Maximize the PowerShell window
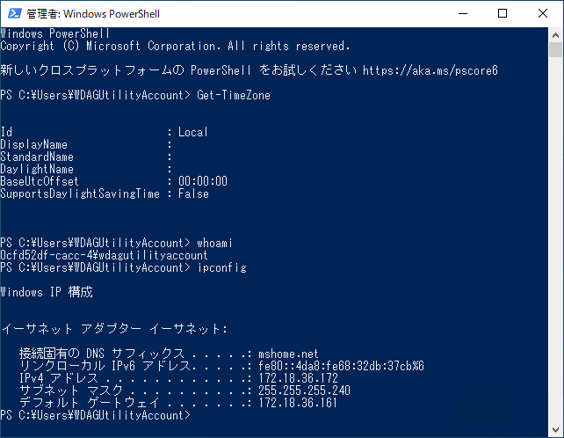This screenshot has height=438, width=564. 503,14
